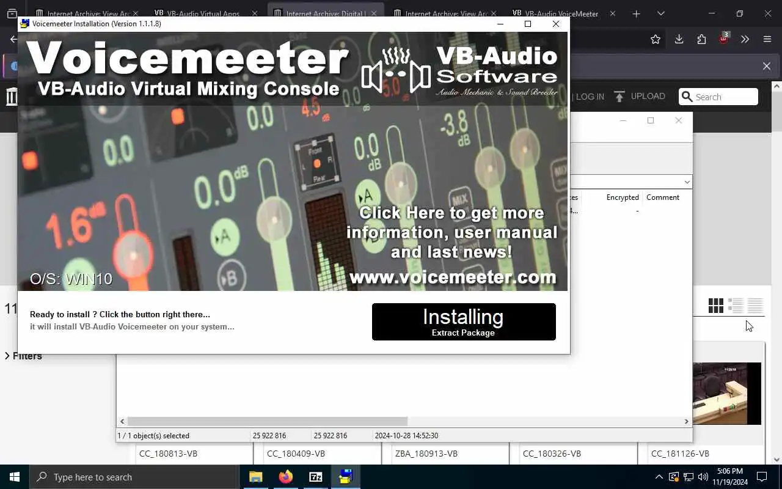Switch to 7-Zip on the taskbar
782x489 pixels.
(x=316, y=477)
